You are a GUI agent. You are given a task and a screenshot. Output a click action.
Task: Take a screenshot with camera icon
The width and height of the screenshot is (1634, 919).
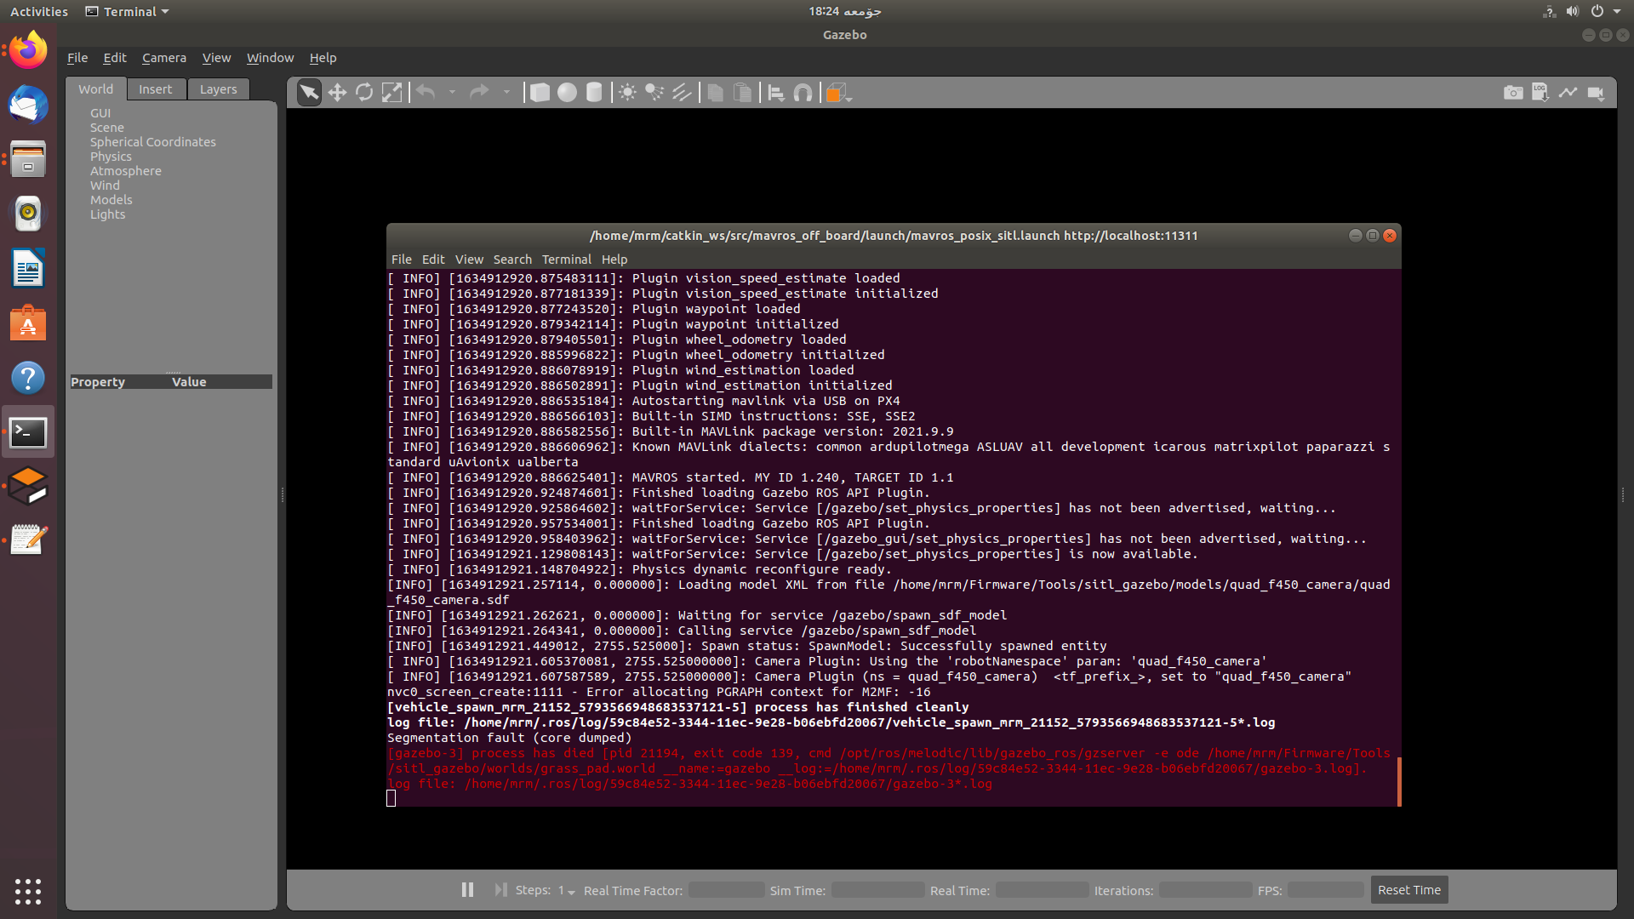point(1513,93)
